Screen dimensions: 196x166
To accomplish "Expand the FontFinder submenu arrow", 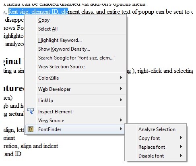I will 121,129.
